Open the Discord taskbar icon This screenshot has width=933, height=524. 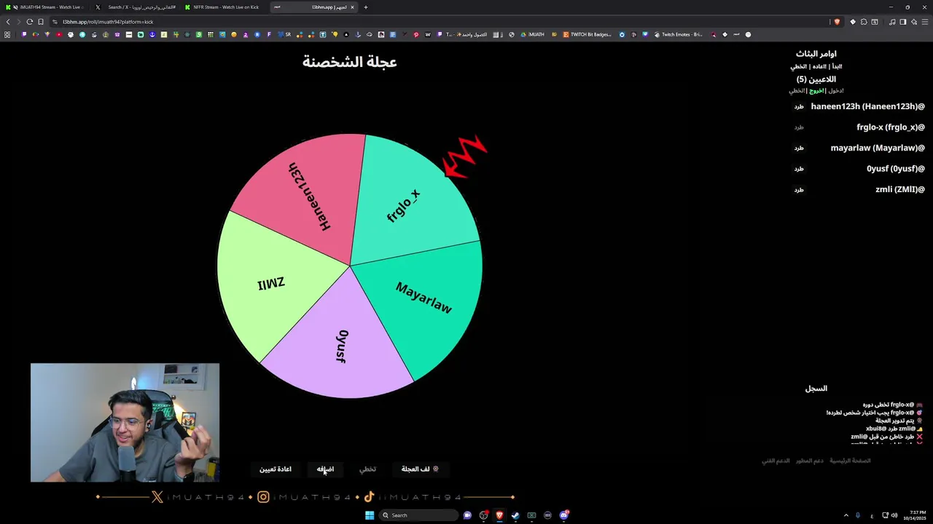click(x=563, y=515)
